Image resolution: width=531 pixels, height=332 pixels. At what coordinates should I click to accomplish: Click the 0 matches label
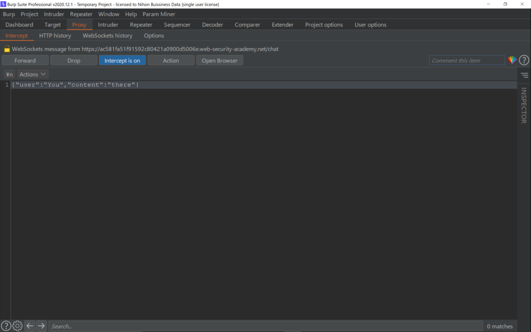(500, 326)
